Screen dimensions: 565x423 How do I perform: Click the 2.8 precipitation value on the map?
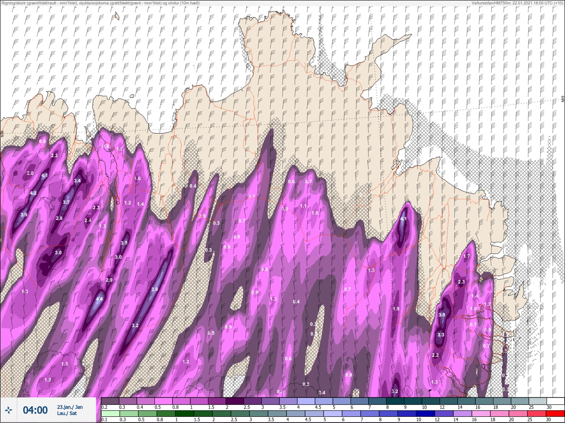[x=59, y=219]
